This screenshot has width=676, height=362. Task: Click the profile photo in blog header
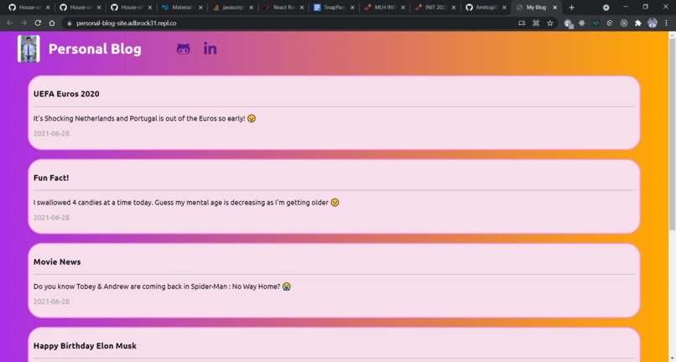point(29,49)
